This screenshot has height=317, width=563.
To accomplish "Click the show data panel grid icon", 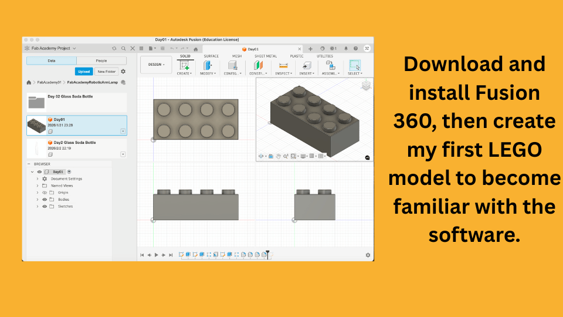I will (141, 48).
